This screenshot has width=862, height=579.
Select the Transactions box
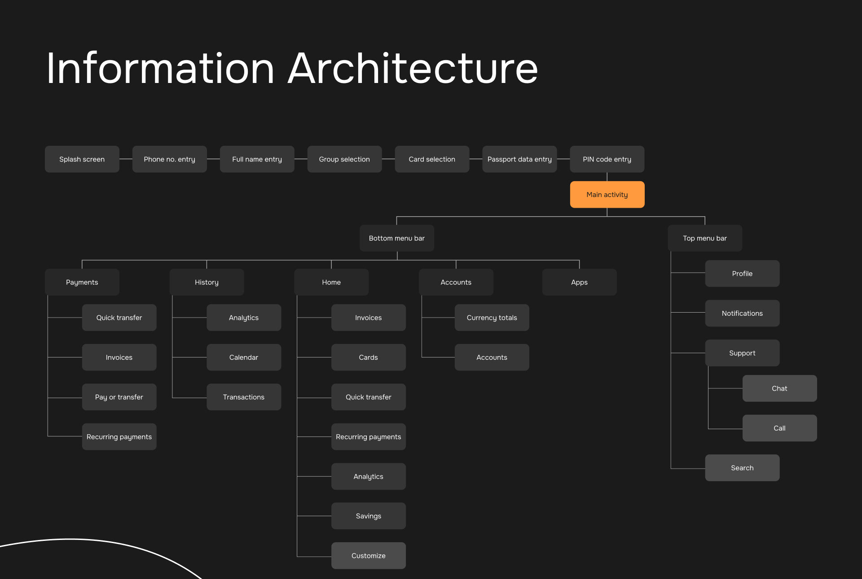243,397
